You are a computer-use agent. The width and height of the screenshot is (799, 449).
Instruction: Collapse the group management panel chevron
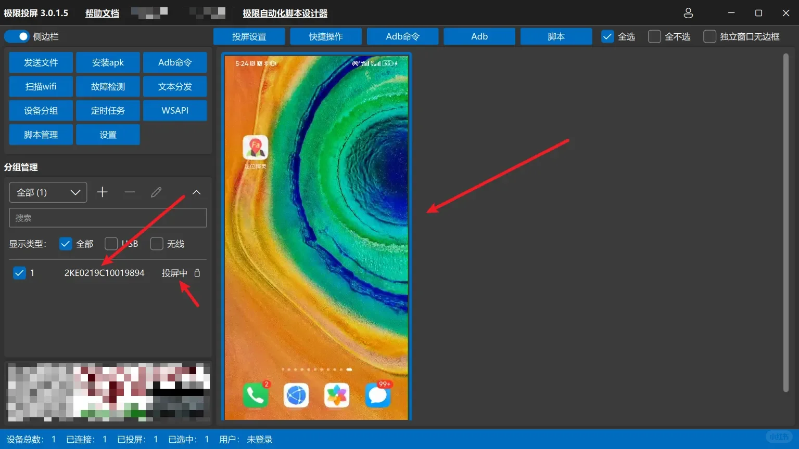(x=196, y=192)
